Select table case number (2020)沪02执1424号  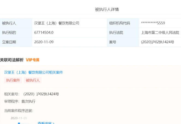(x=158, y=42)
